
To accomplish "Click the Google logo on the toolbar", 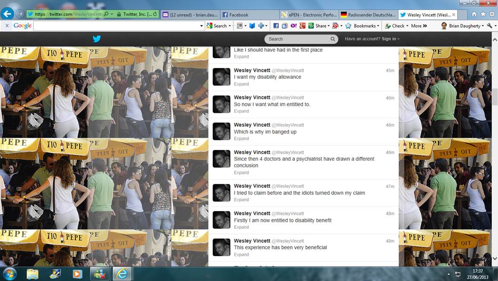I will pyautogui.click(x=23, y=26).
